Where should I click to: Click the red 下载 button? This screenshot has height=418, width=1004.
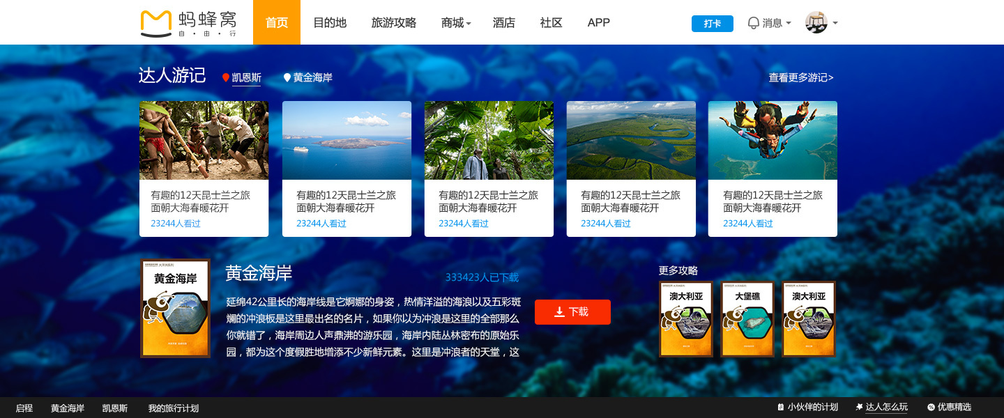click(572, 312)
